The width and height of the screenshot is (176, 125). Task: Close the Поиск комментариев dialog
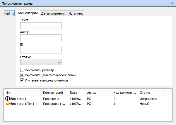[172, 3]
